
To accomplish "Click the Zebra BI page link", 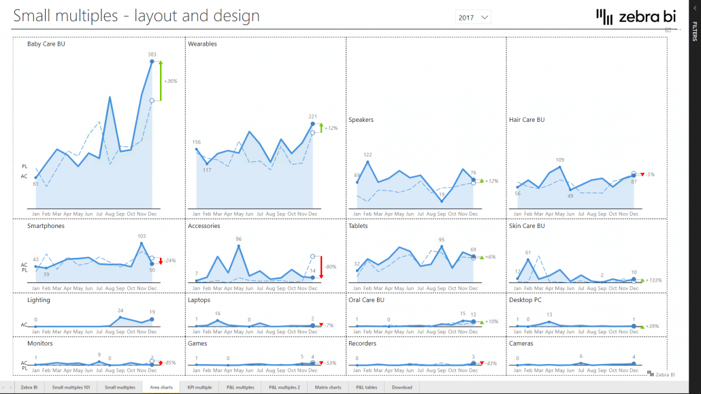I will coord(30,386).
